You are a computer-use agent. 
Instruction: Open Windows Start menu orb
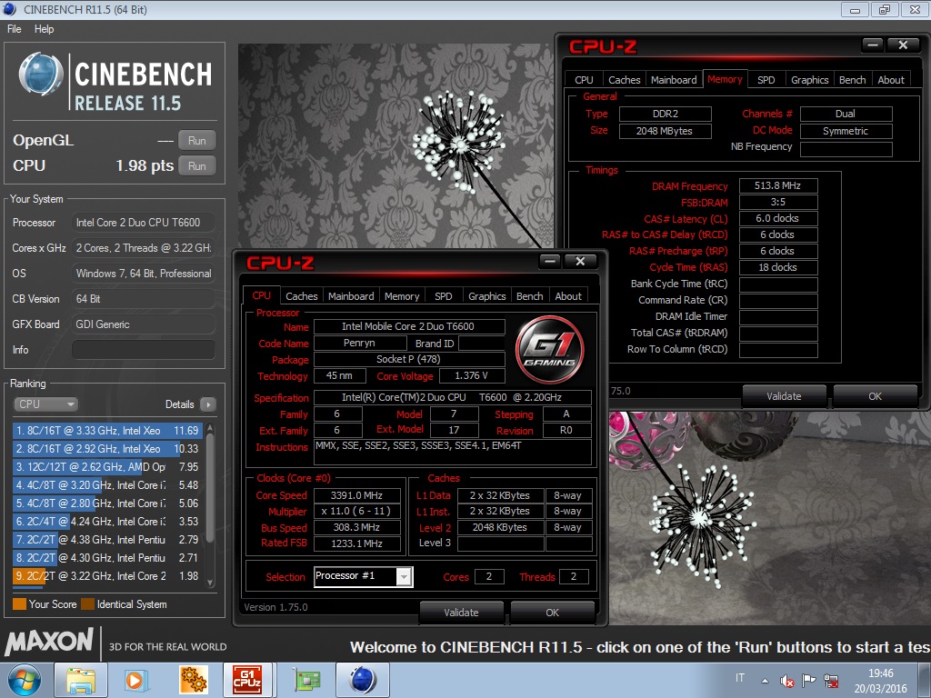point(25,680)
